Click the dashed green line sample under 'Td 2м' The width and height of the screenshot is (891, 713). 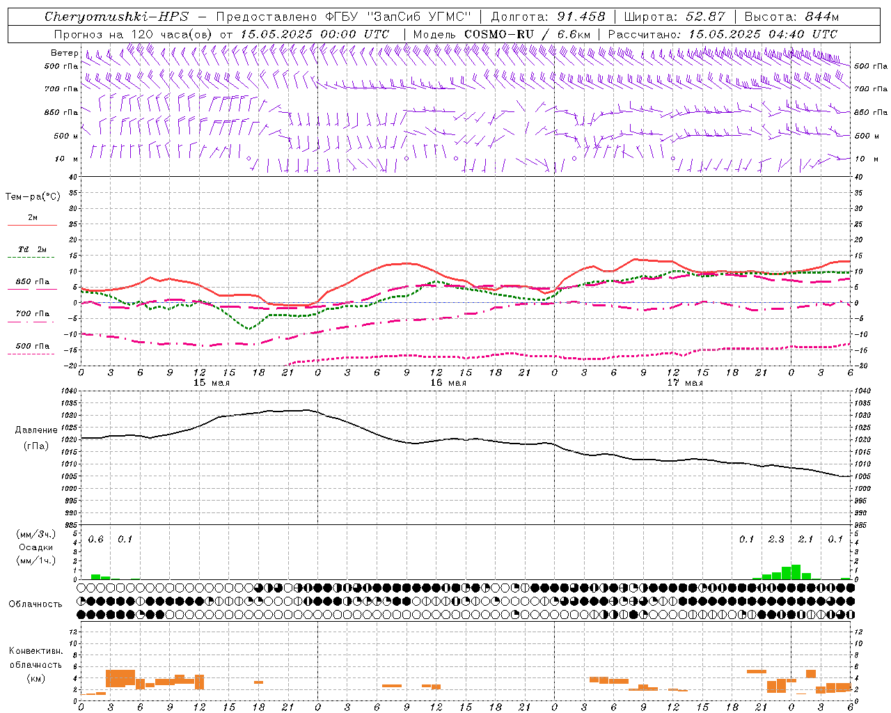(31, 258)
